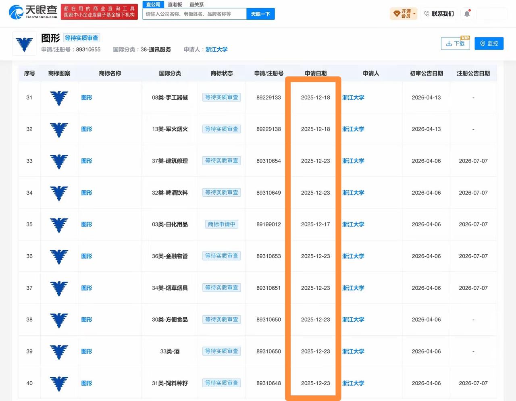Viewport: 516px width, 401px height.
Task: Click the company name search input field
Action: pos(194,14)
